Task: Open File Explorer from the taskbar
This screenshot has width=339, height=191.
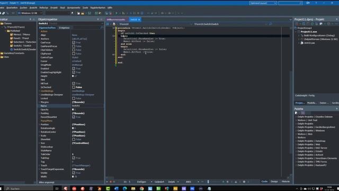Action: point(133,189)
